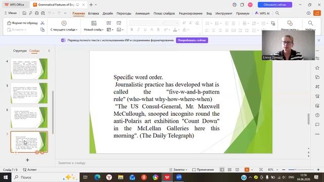
Task: Click the search magnifier next to WPS AI
Action: [x=277, y=13]
